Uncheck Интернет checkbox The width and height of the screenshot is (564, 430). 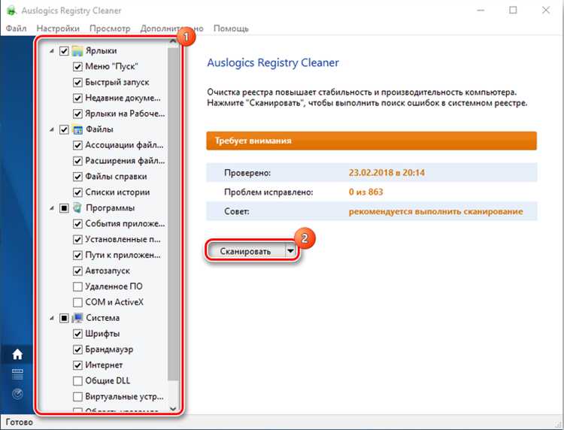(77, 365)
